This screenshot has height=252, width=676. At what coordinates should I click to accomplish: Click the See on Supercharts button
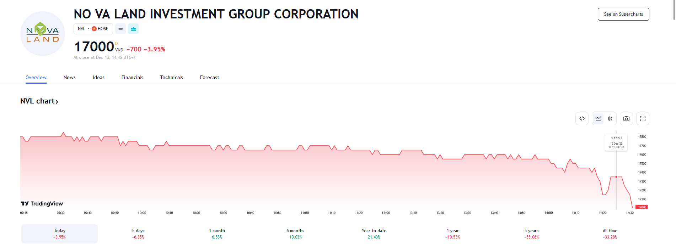pos(623,14)
